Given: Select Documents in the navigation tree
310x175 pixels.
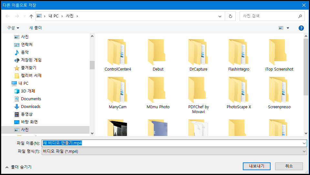Looking at the screenshot, I should (x=31, y=99).
